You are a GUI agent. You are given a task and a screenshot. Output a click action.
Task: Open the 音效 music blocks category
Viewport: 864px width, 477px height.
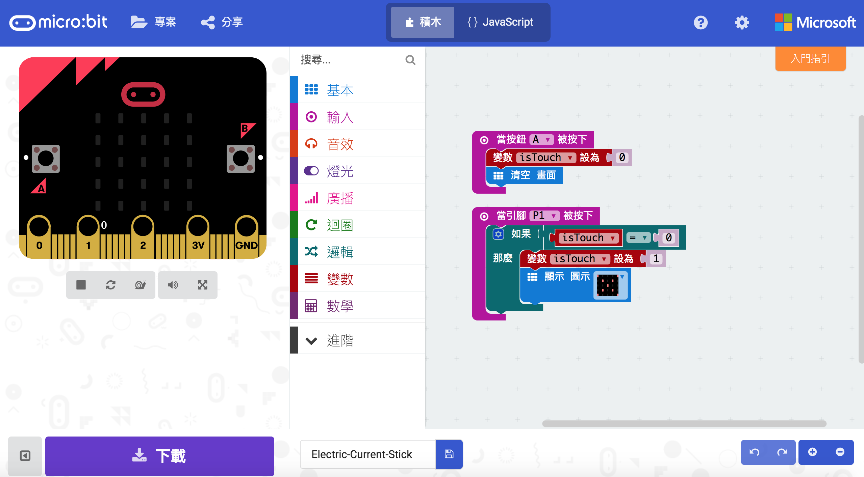(x=357, y=144)
